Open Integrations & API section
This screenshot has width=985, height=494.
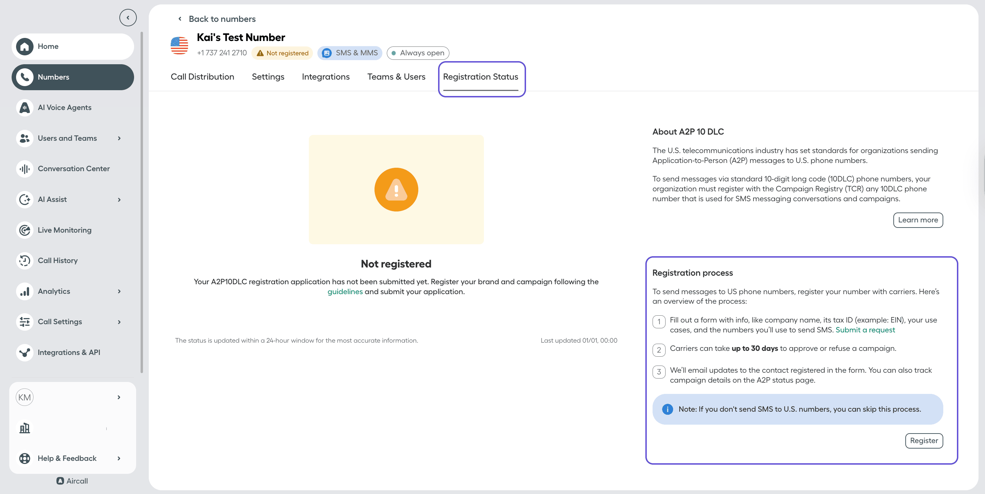(x=69, y=352)
